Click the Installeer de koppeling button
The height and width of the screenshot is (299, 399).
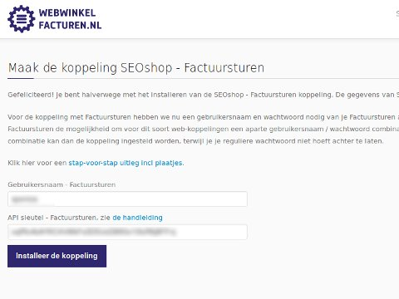point(57,256)
